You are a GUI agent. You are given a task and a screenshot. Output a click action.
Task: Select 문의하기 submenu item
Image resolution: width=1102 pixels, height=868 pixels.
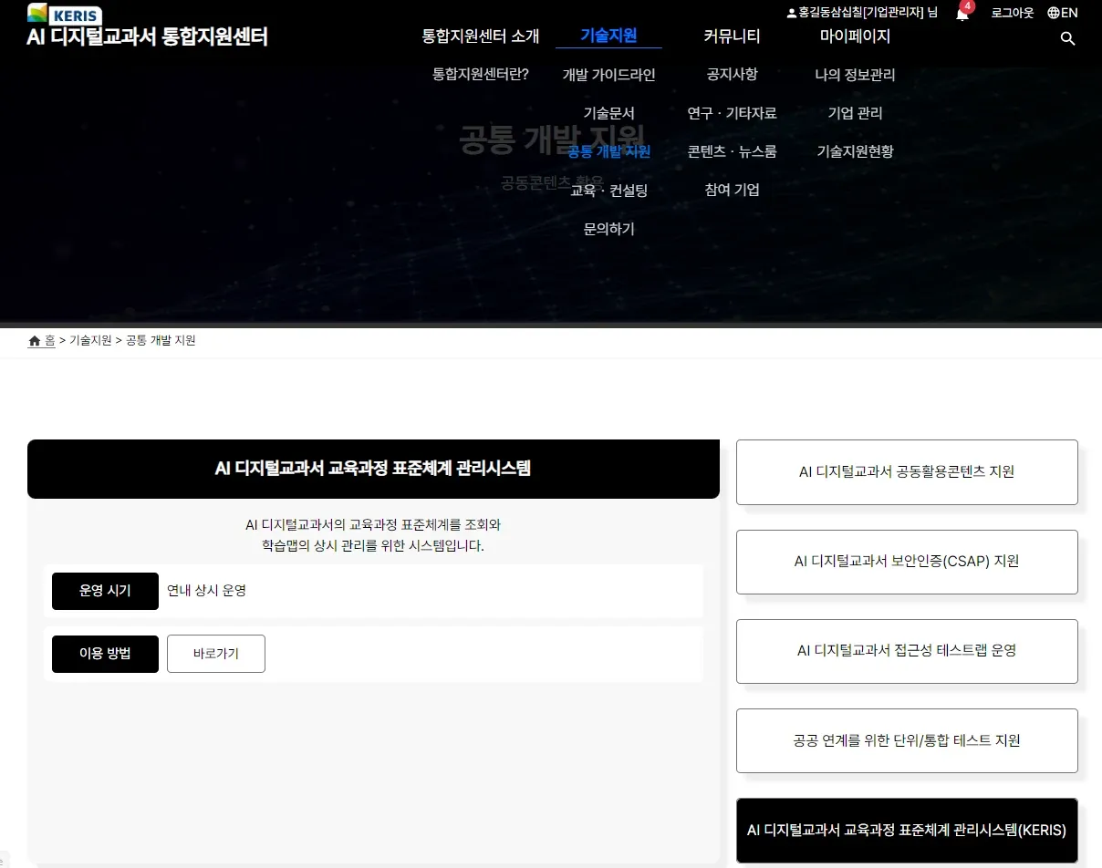click(x=608, y=229)
